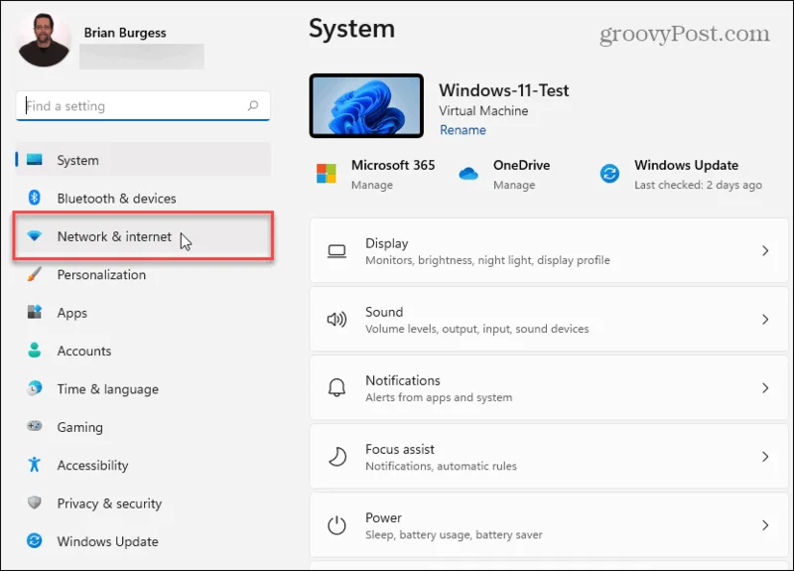This screenshot has width=794, height=571.
Task: Click the Rename link
Action: (463, 130)
